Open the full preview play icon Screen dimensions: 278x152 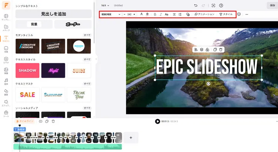(x=213, y=6)
